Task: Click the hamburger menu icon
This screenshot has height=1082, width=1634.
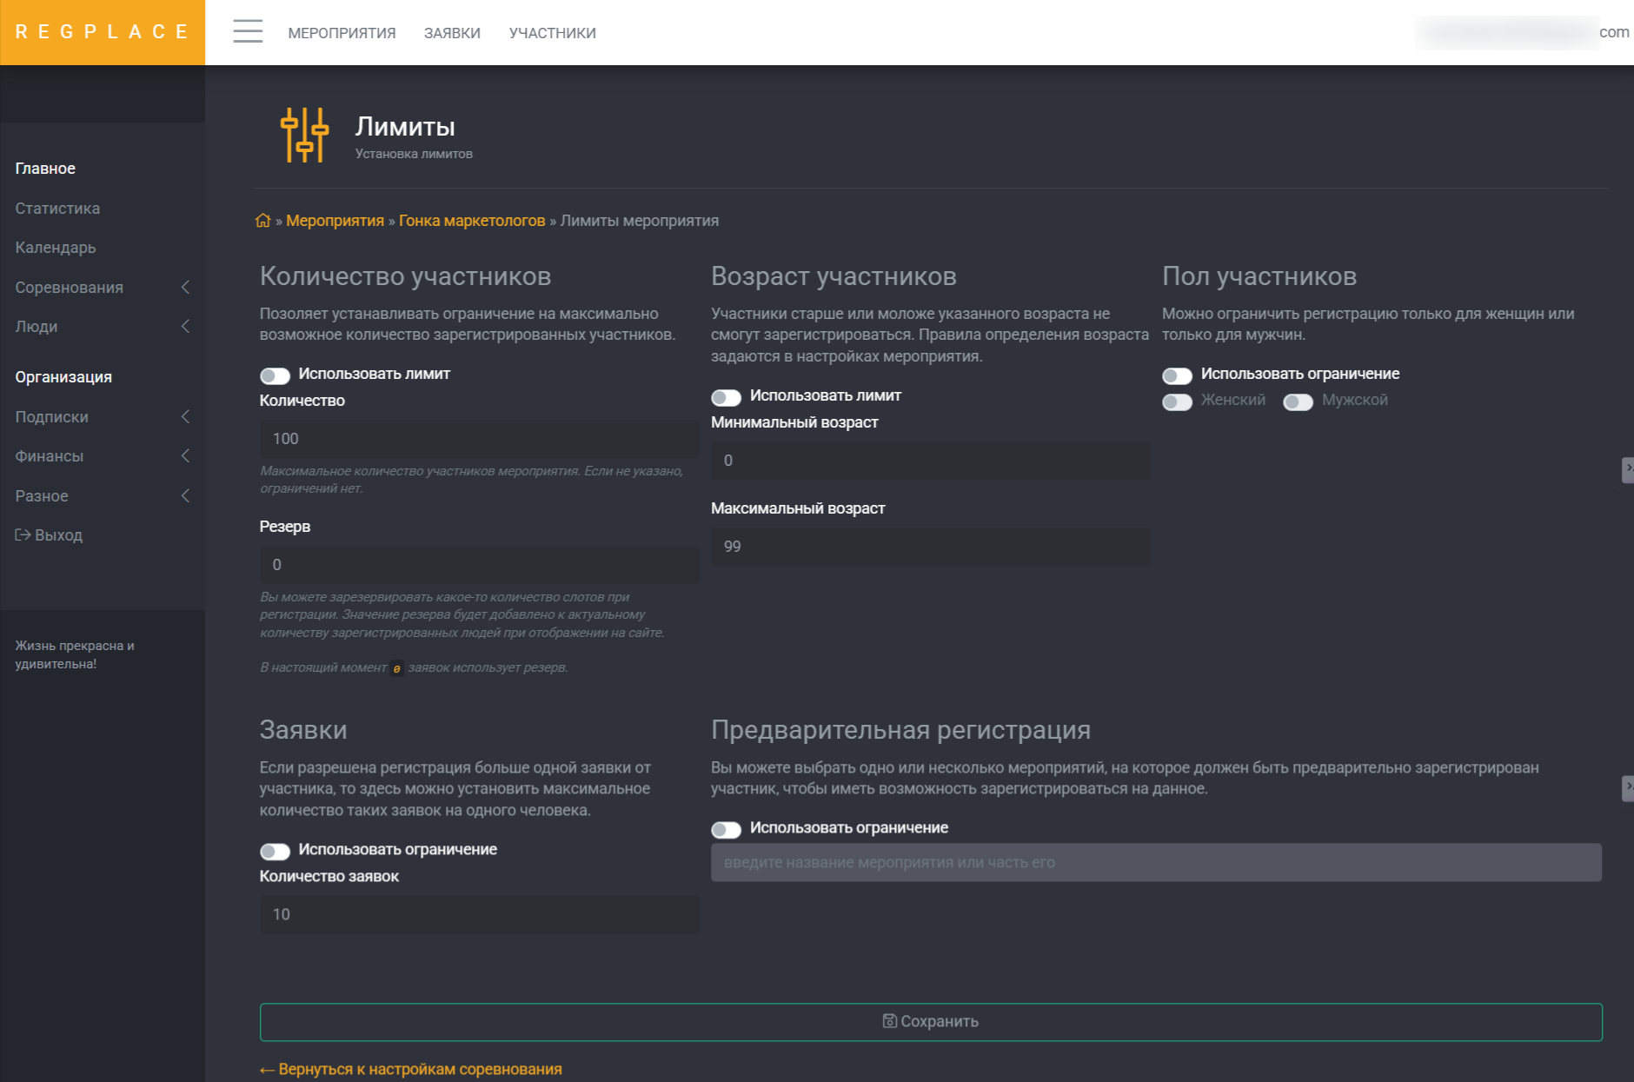Action: click(x=248, y=31)
